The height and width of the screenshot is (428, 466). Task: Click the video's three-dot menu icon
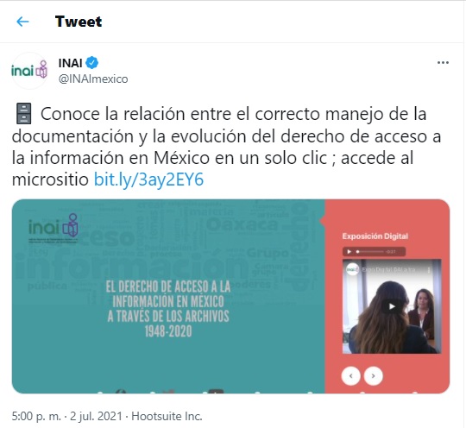click(x=429, y=270)
